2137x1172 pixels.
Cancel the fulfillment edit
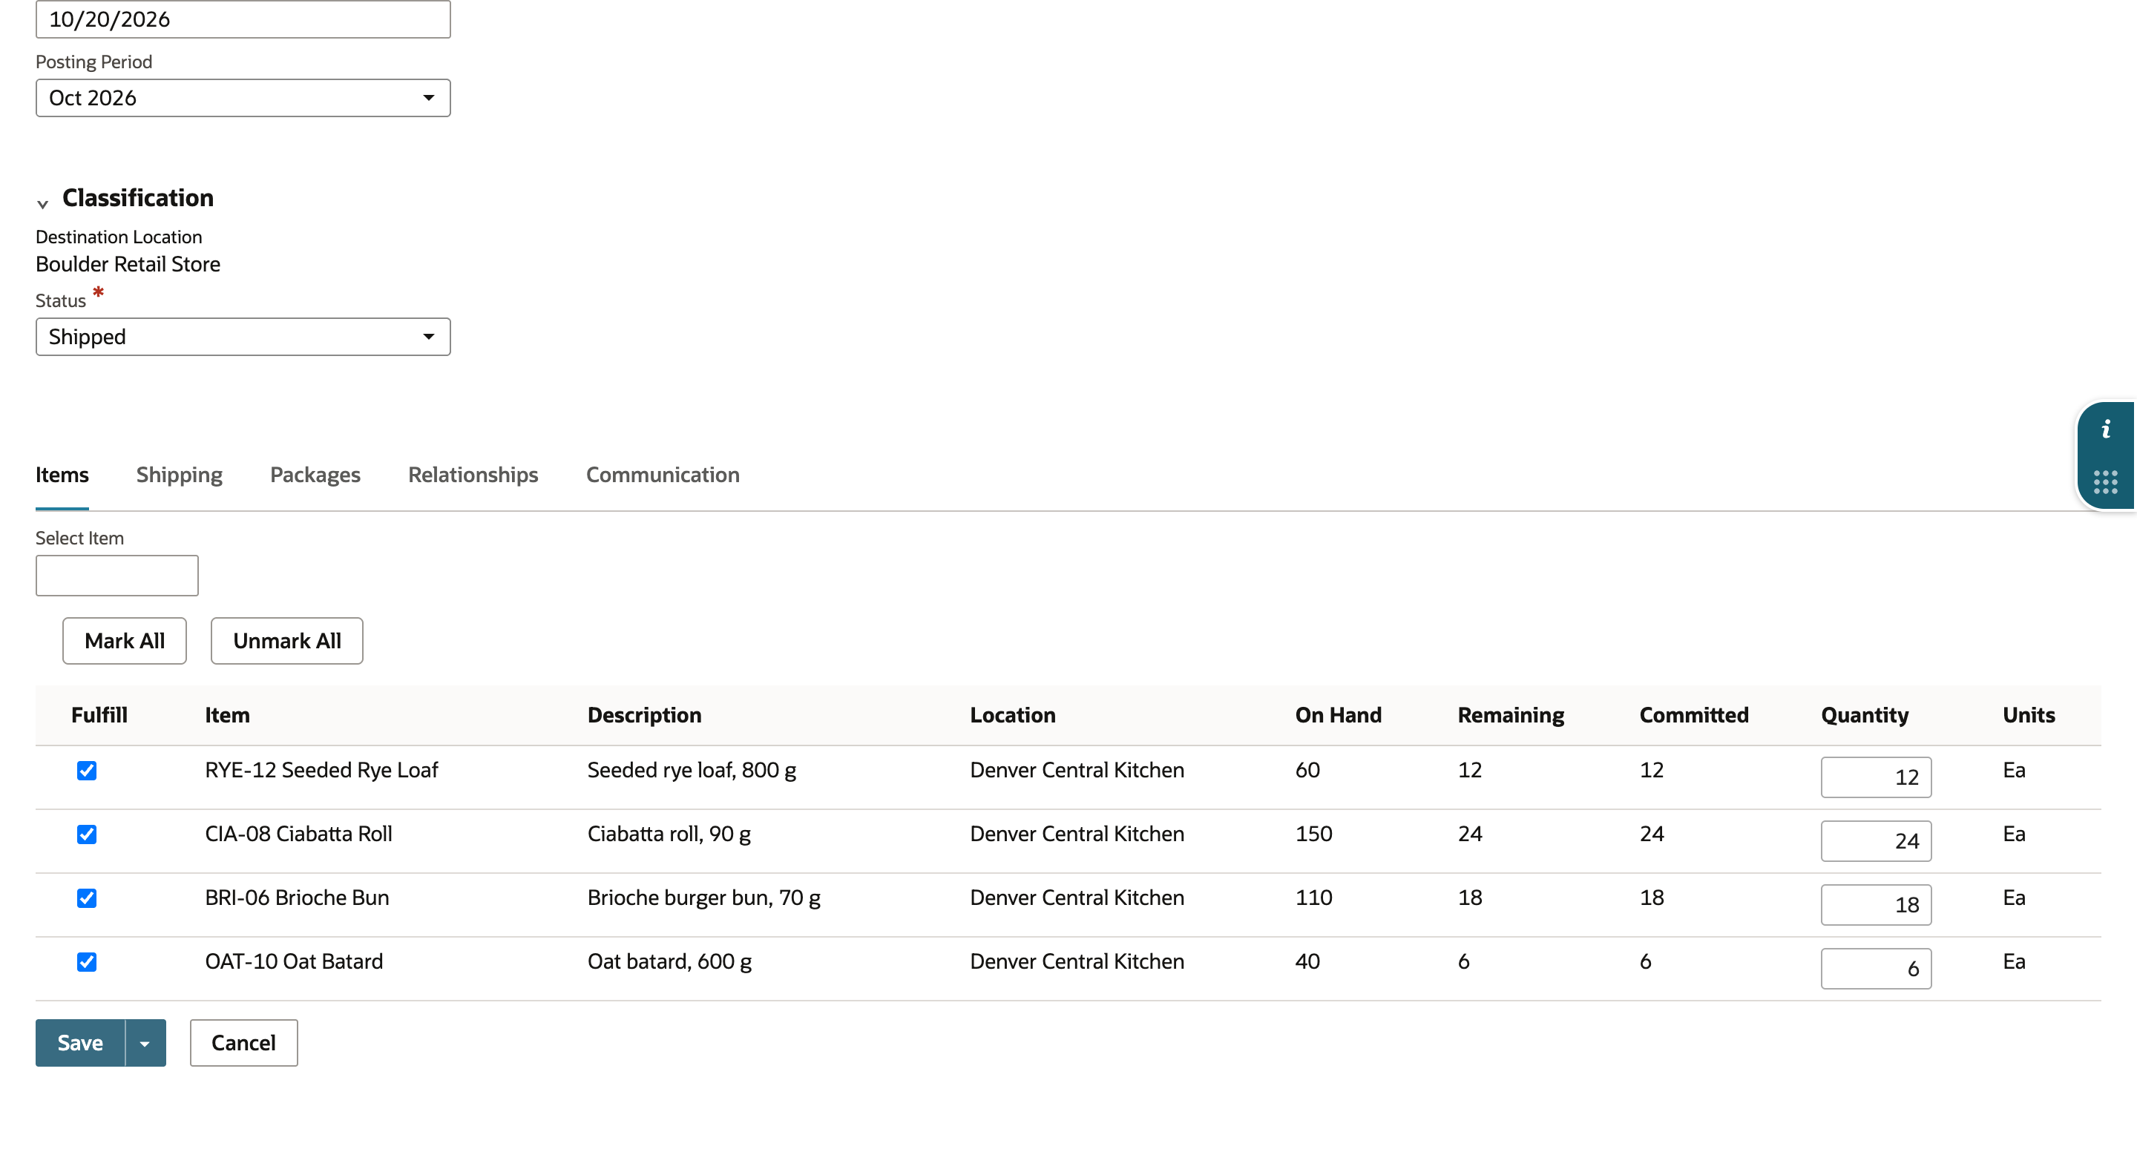[244, 1044]
